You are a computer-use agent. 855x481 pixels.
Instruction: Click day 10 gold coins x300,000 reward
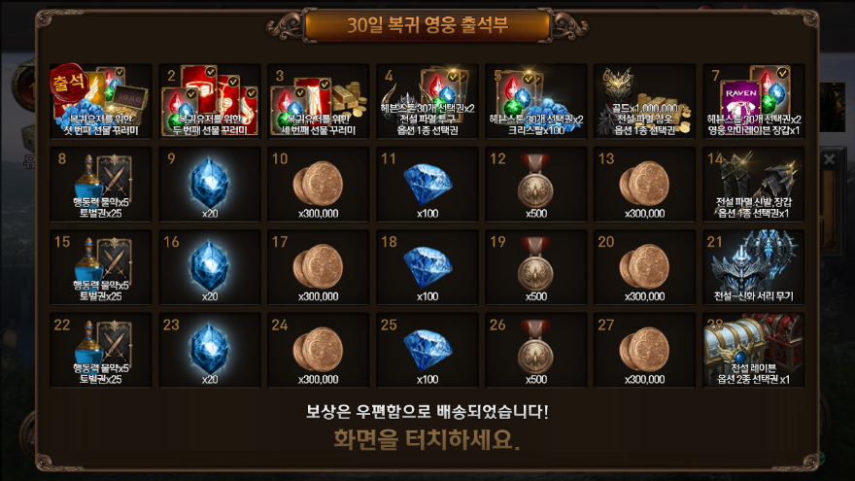(318, 185)
